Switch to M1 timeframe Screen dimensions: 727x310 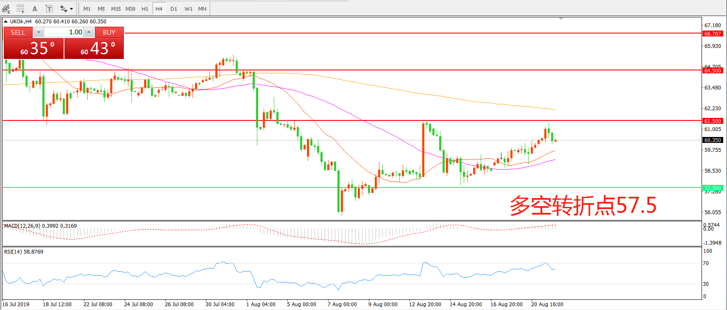coord(87,9)
